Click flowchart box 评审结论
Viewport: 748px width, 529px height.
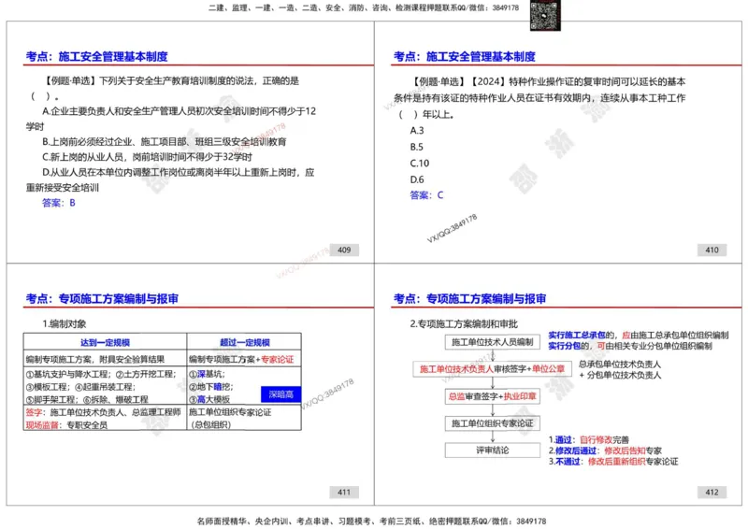493,450
